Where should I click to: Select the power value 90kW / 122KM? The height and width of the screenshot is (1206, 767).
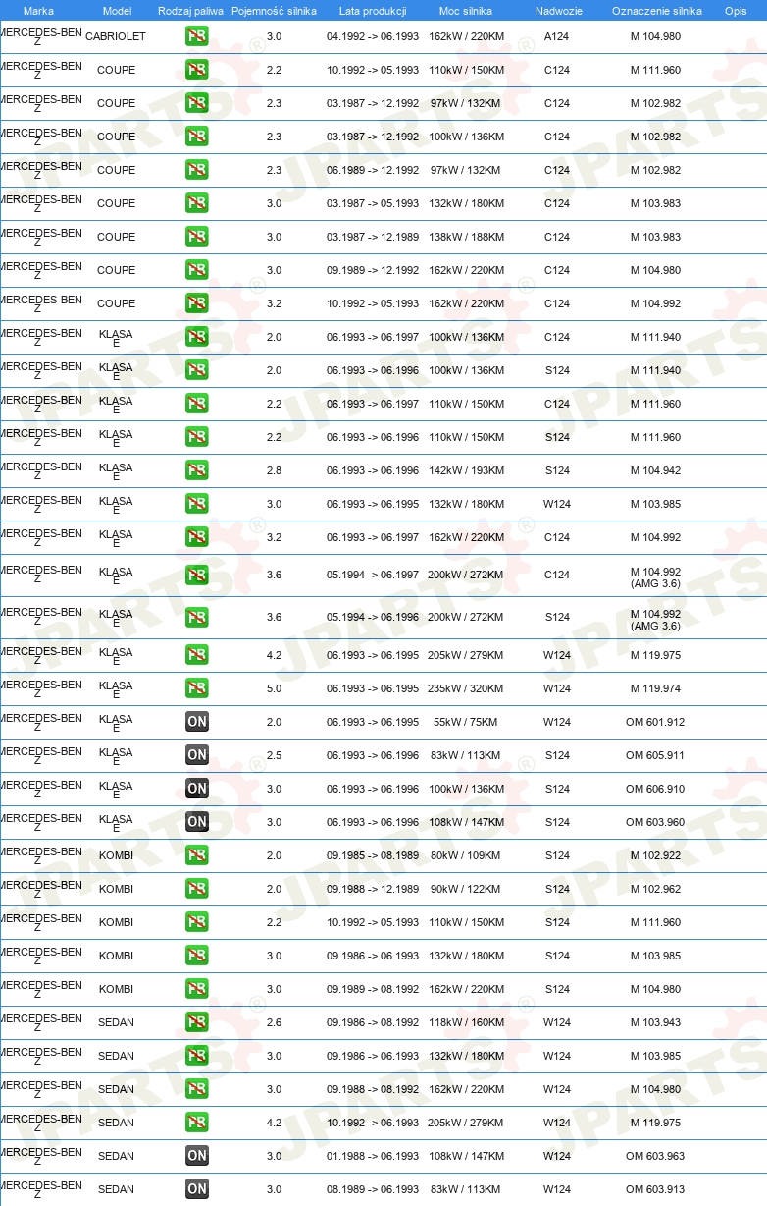(465, 889)
